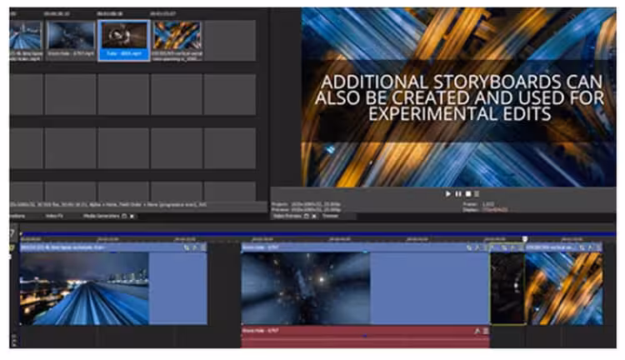Open Event FX on the time-lapse timeline clip
The height and width of the screenshot is (360, 625).
[x=195, y=247]
